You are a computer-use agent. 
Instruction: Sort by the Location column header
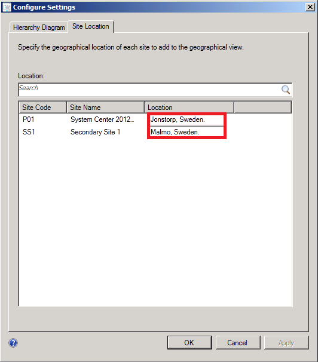click(x=189, y=108)
